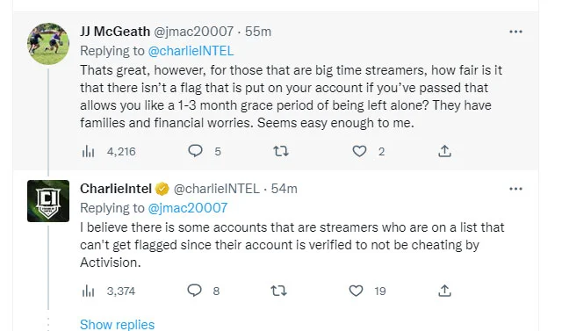Click the CharlieIntel display name

[115, 189]
